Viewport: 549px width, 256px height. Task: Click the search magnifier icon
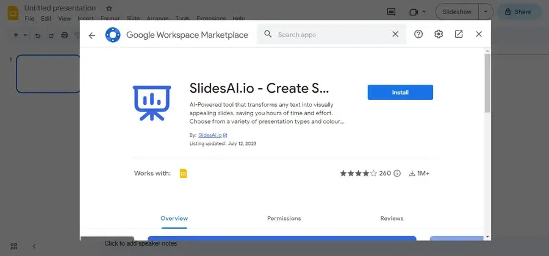tap(268, 34)
